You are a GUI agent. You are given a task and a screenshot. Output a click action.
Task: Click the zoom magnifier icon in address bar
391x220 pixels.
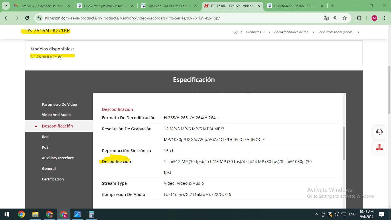click(335, 18)
